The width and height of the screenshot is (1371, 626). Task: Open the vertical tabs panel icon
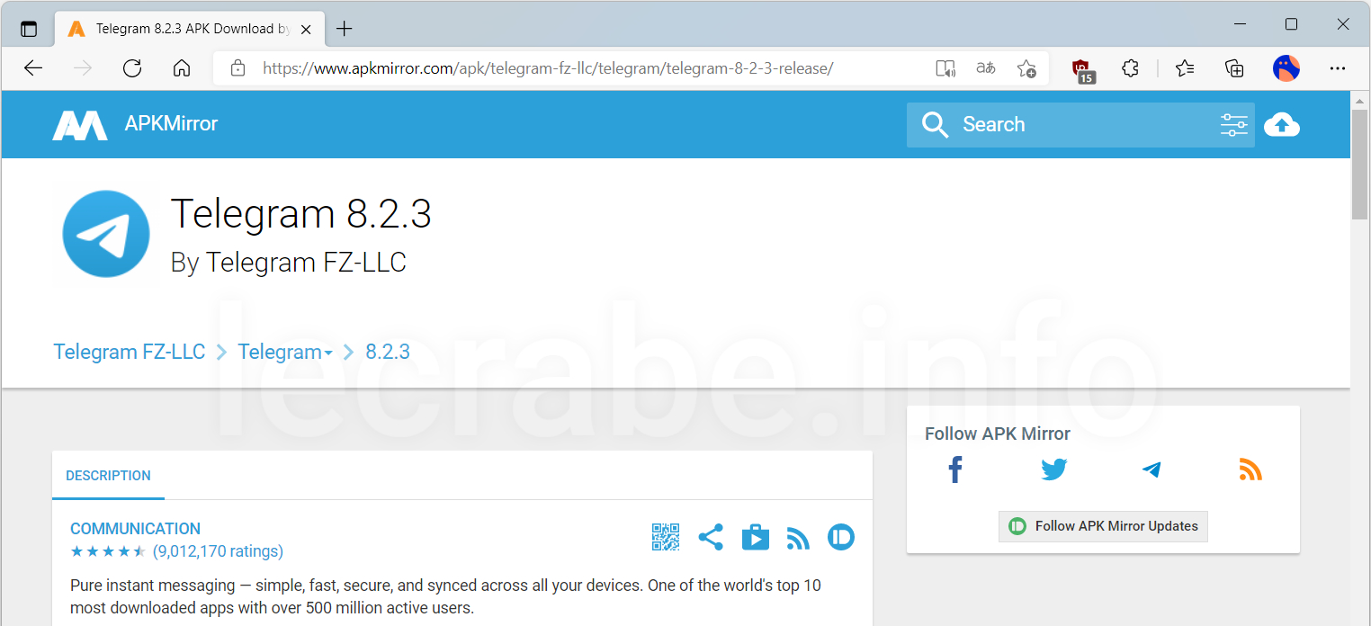[29, 29]
